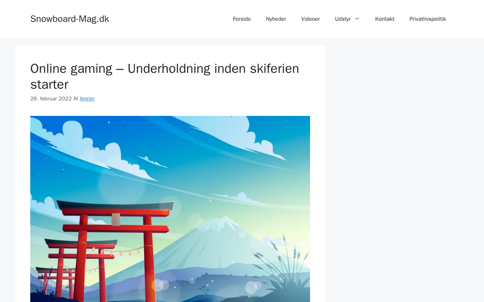Open the Snowboard-Mag.dk site title link
Image resolution: width=484 pixels, height=302 pixels.
pos(70,19)
